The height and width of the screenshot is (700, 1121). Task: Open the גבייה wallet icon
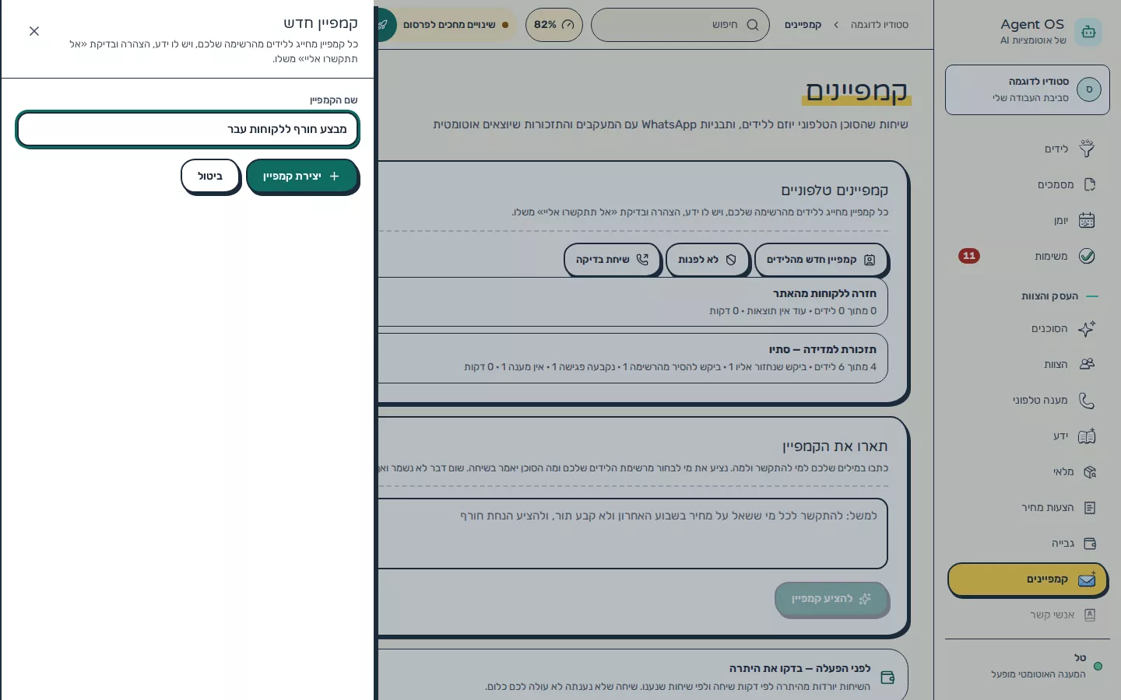point(1089,543)
